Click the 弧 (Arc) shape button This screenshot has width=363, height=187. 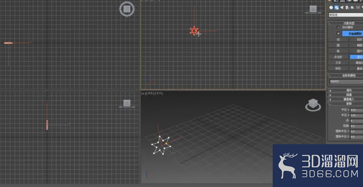[x=338, y=51]
